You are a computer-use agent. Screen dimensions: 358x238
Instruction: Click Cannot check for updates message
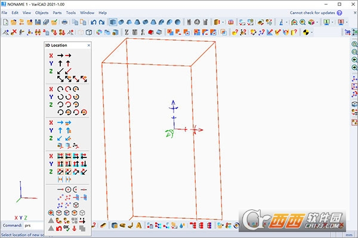point(312,13)
